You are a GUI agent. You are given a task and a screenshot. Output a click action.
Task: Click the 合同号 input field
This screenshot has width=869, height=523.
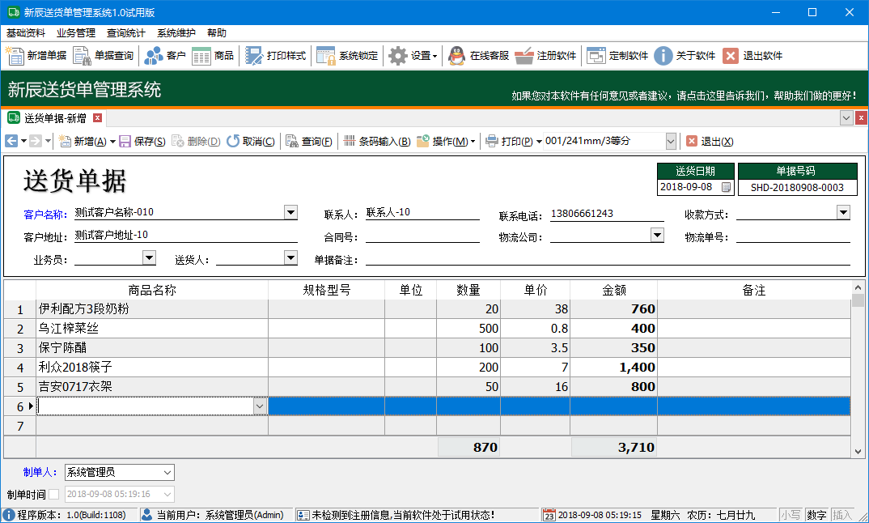(422, 237)
